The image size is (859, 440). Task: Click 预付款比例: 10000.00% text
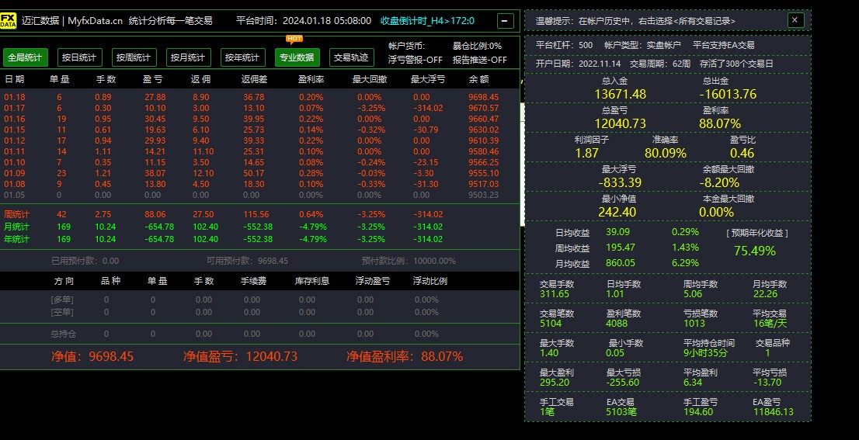click(409, 261)
